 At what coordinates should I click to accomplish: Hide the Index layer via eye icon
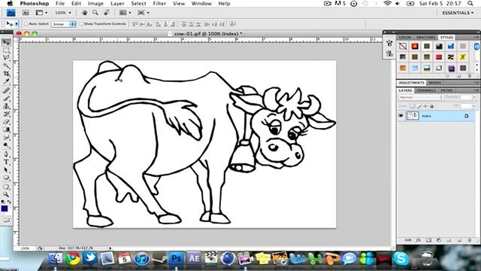(x=401, y=116)
